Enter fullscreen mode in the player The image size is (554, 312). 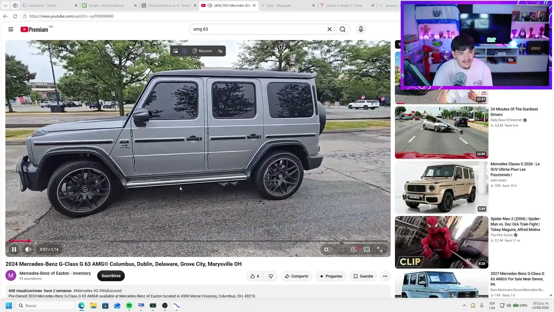pyautogui.click(x=380, y=249)
